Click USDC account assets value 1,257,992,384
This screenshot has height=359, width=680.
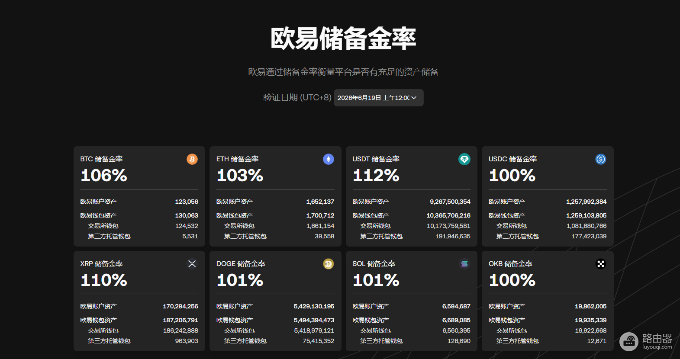click(x=587, y=202)
